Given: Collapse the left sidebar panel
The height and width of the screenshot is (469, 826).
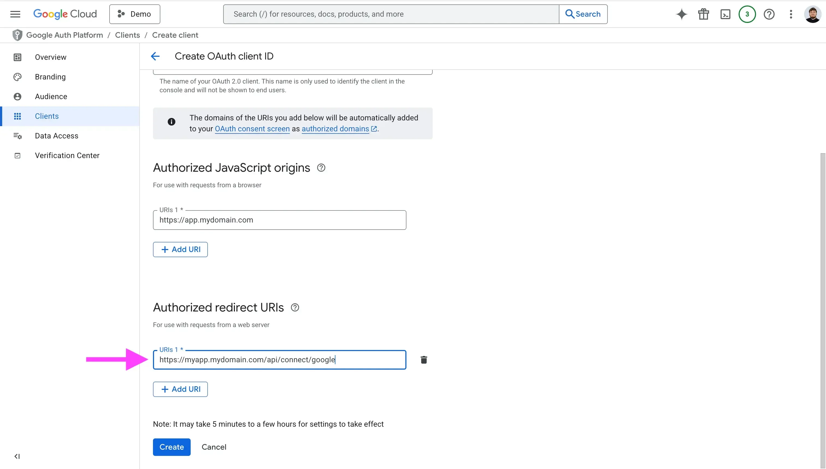Looking at the screenshot, I should pos(17,456).
